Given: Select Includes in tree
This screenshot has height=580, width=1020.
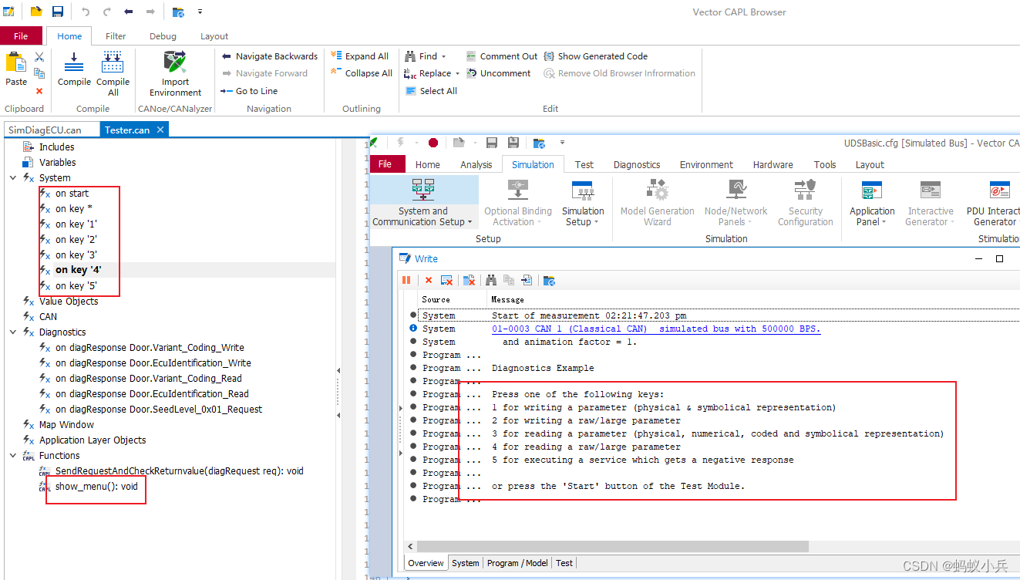Looking at the screenshot, I should 57,147.
